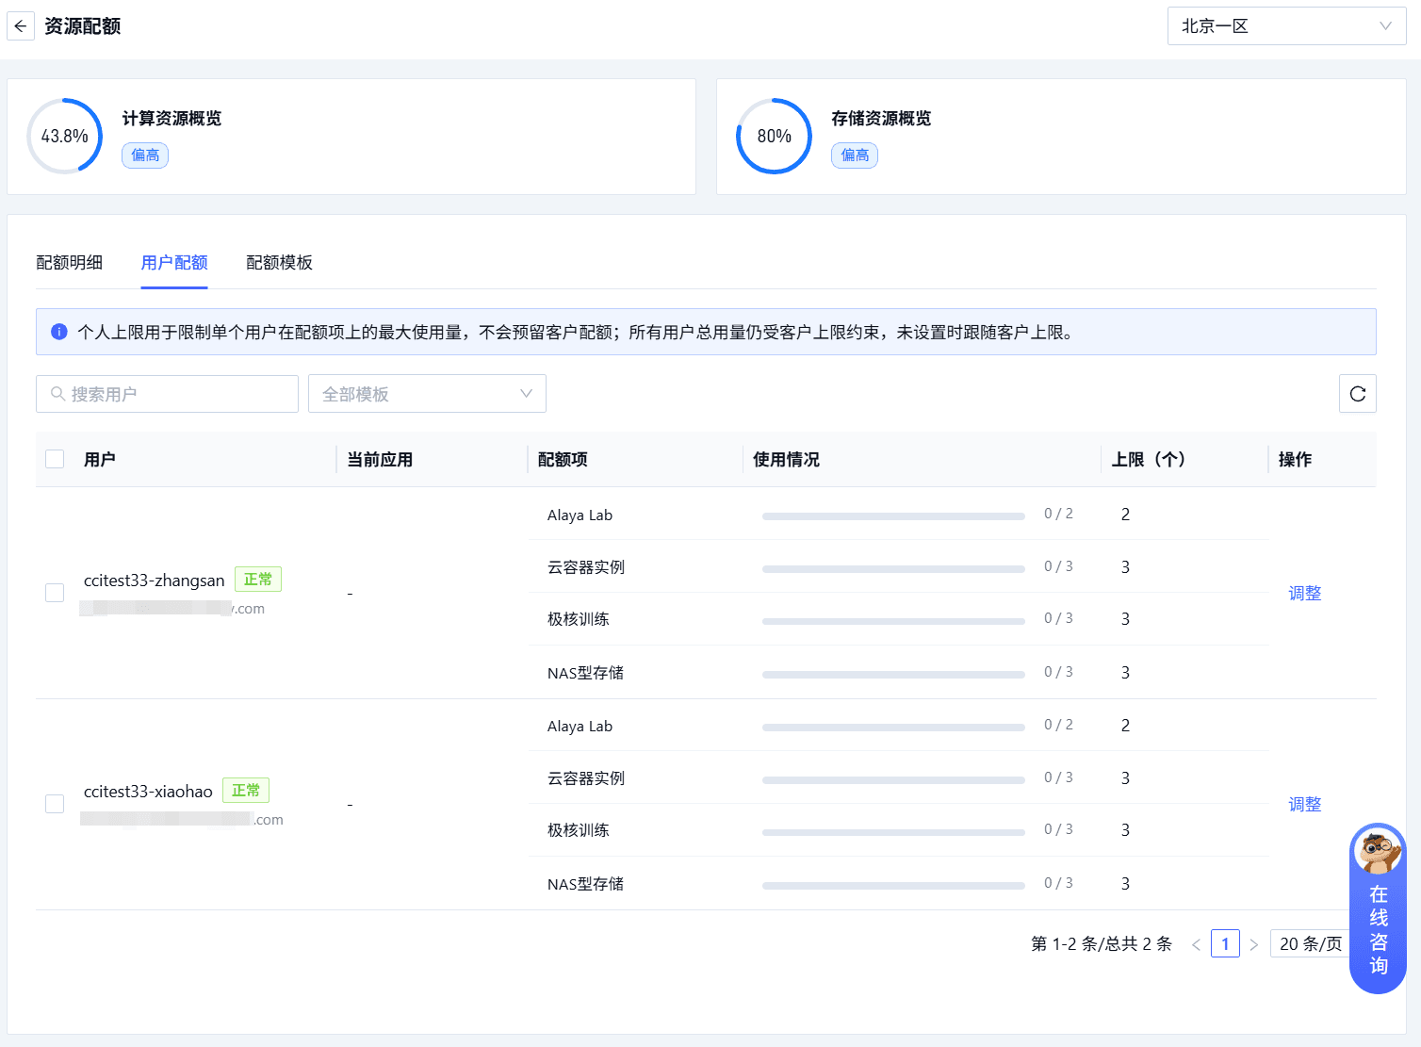Screen dimensions: 1421x1047
Task: Open the 全部模板 template filter
Action: 427,394
